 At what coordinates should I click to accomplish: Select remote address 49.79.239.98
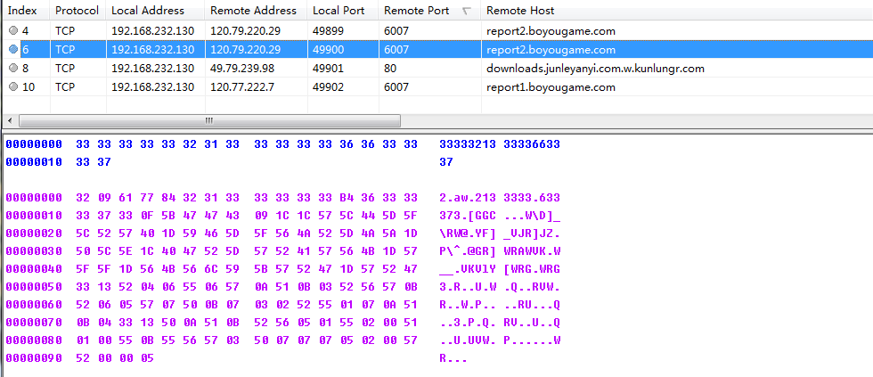pos(242,69)
